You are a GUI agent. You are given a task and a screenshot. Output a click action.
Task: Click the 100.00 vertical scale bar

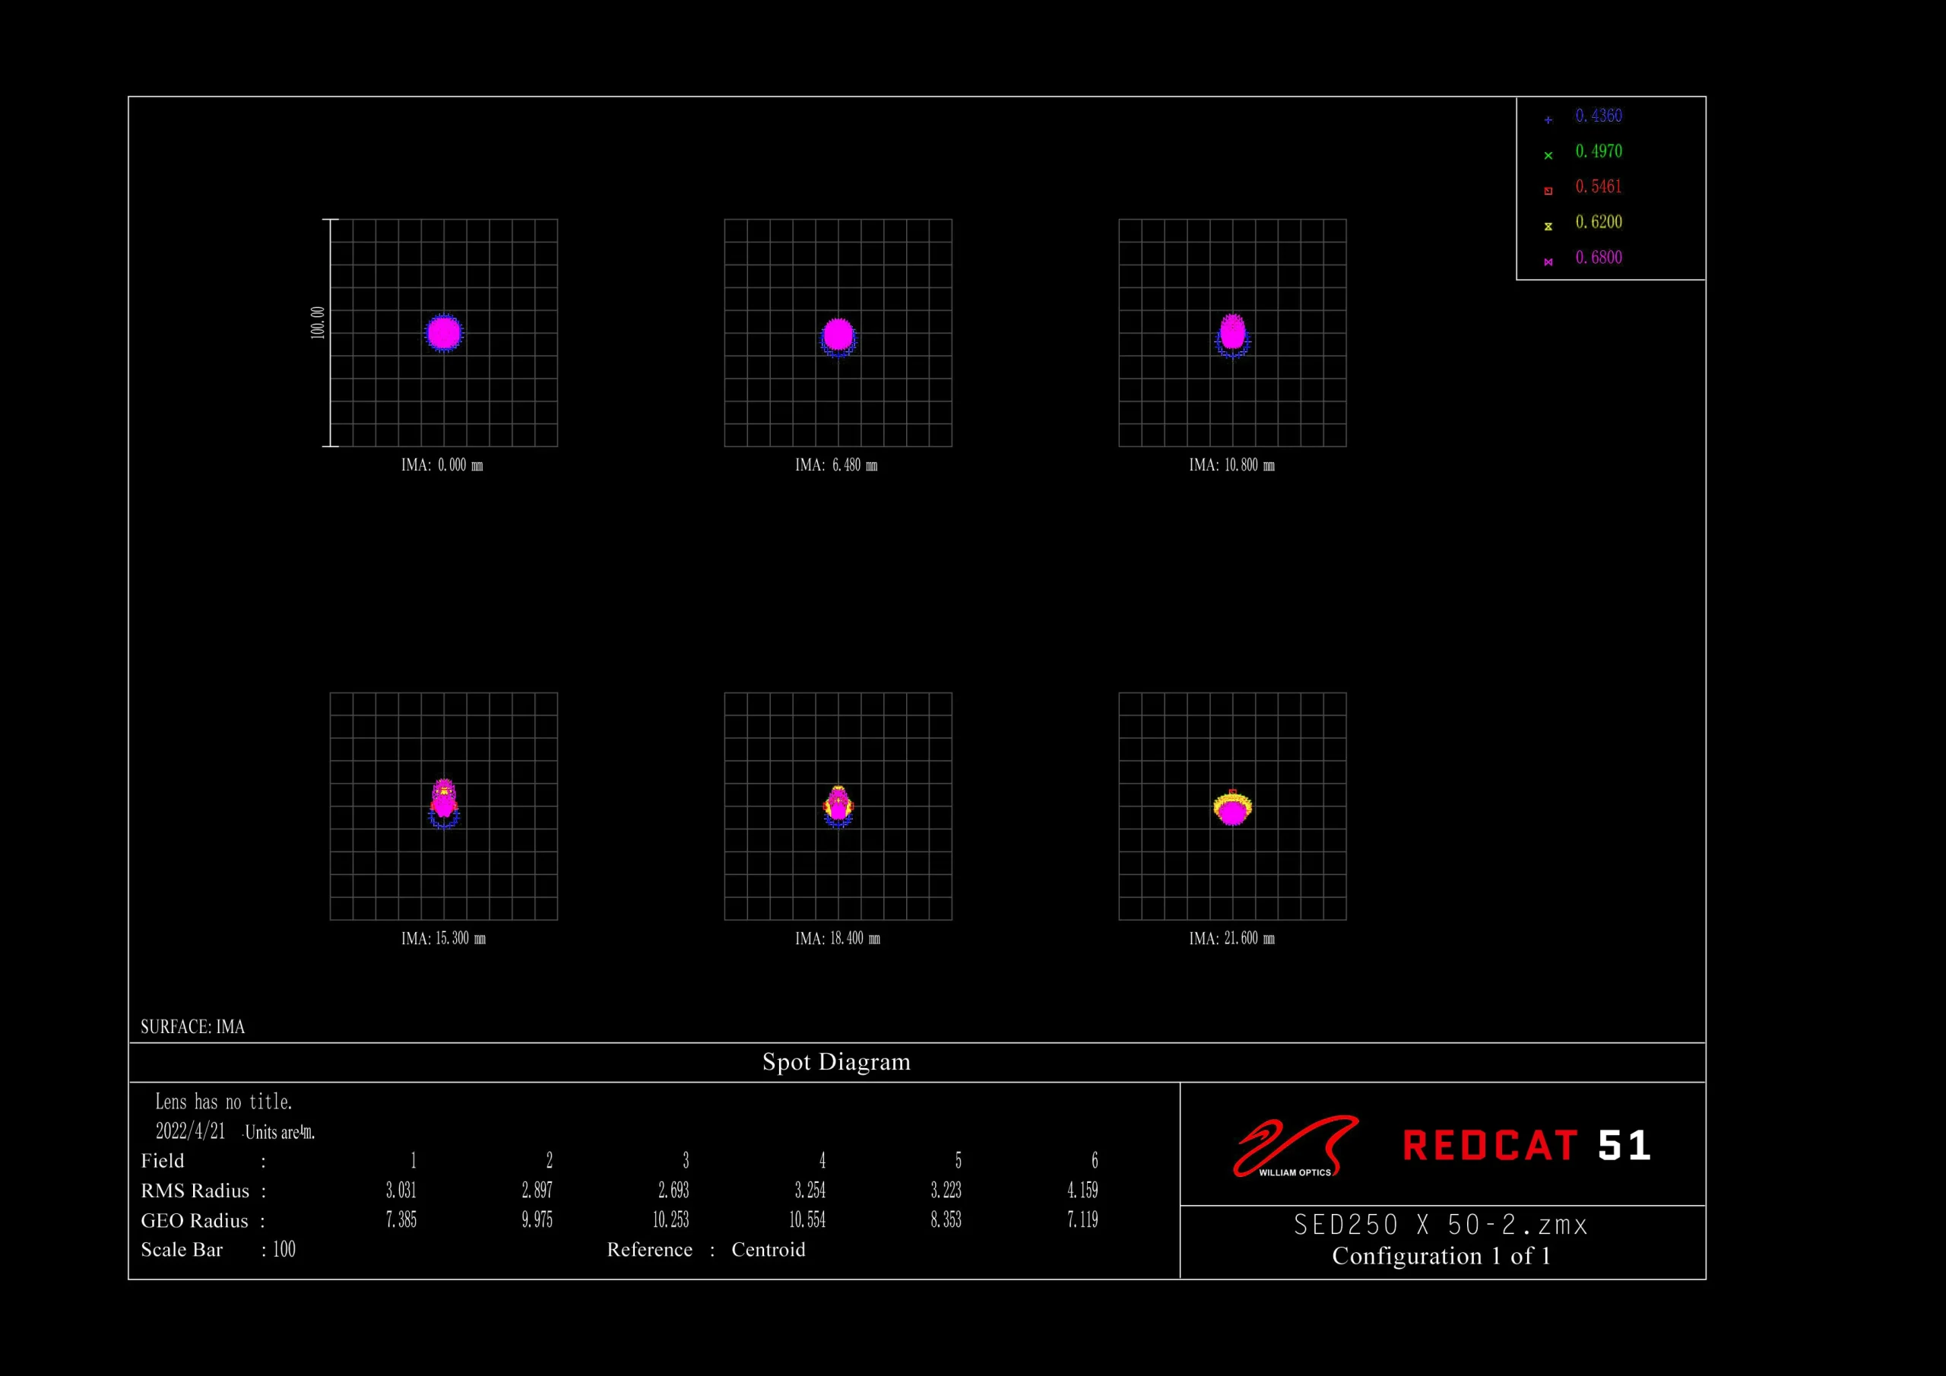[330, 332]
